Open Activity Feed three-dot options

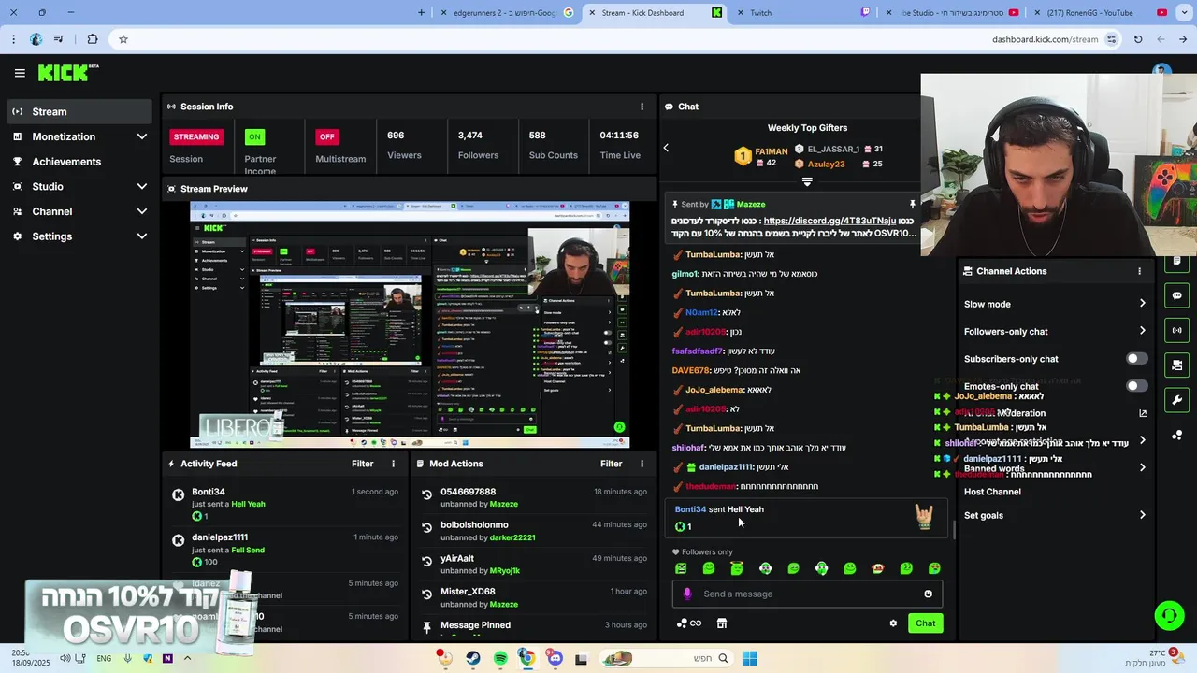[393, 464]
